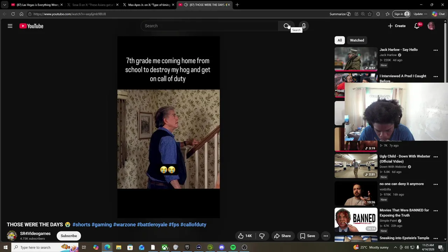
Task: Open the #shorts hashtag link
Action: (x=81, y=225)
